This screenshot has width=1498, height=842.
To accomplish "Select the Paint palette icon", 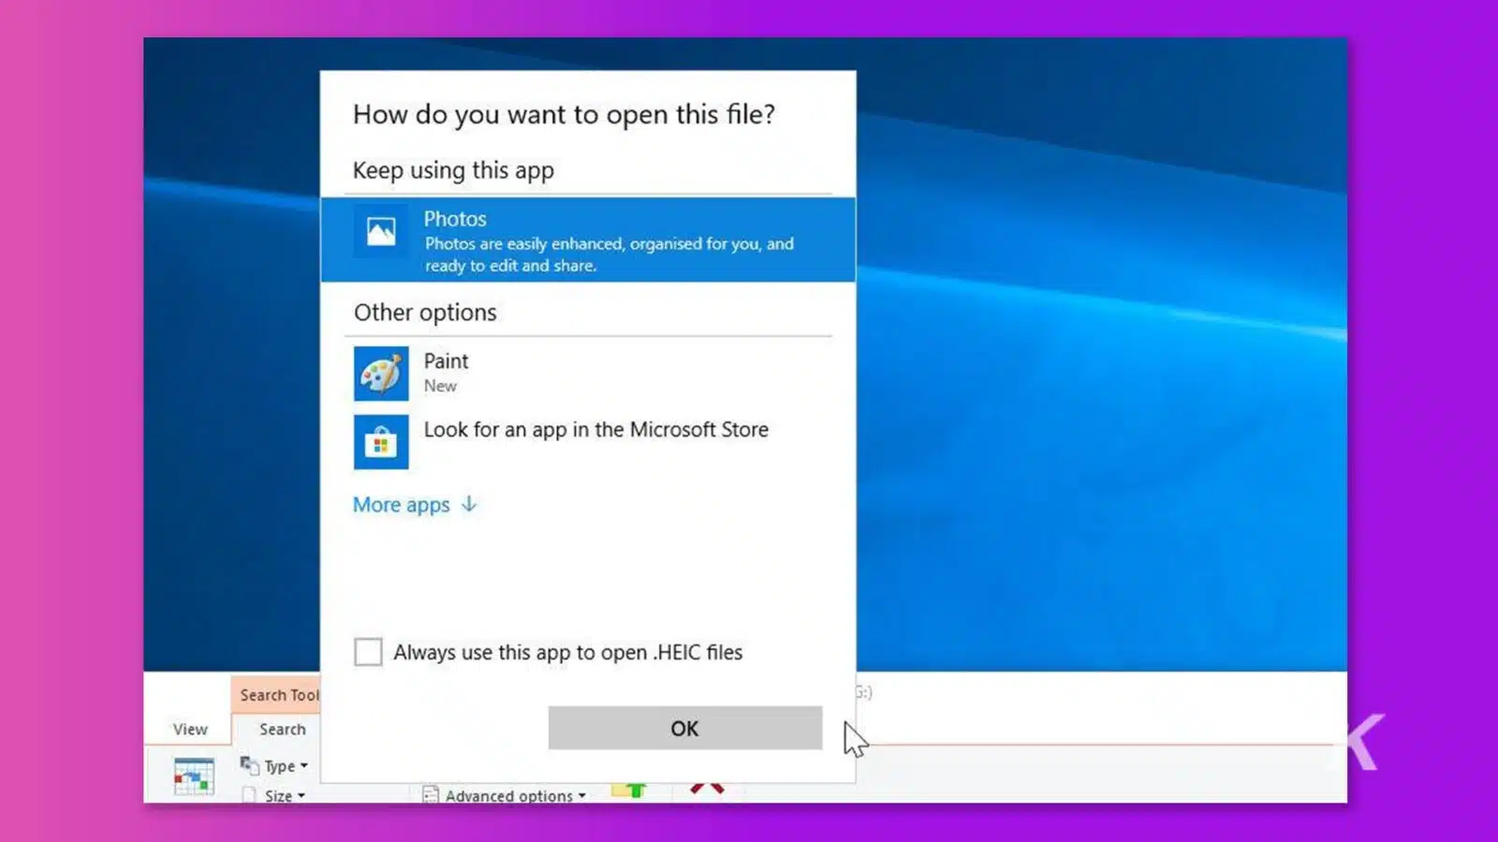I will click(x=380, y=373).
